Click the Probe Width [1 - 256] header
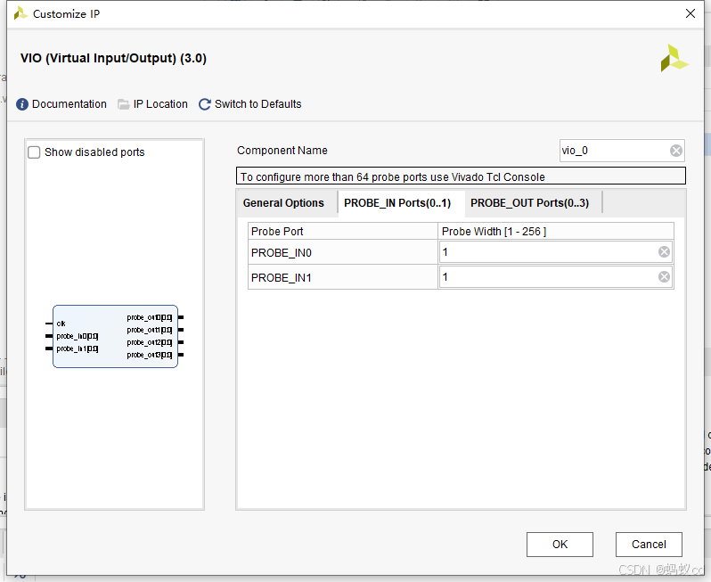Image resolution: width=711 pixels, height=582 pixels. coord(556,232)
